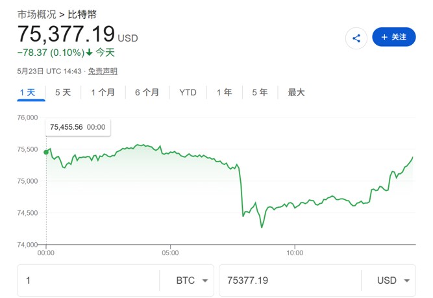Select the 6 个月 time range

point(147,92)
